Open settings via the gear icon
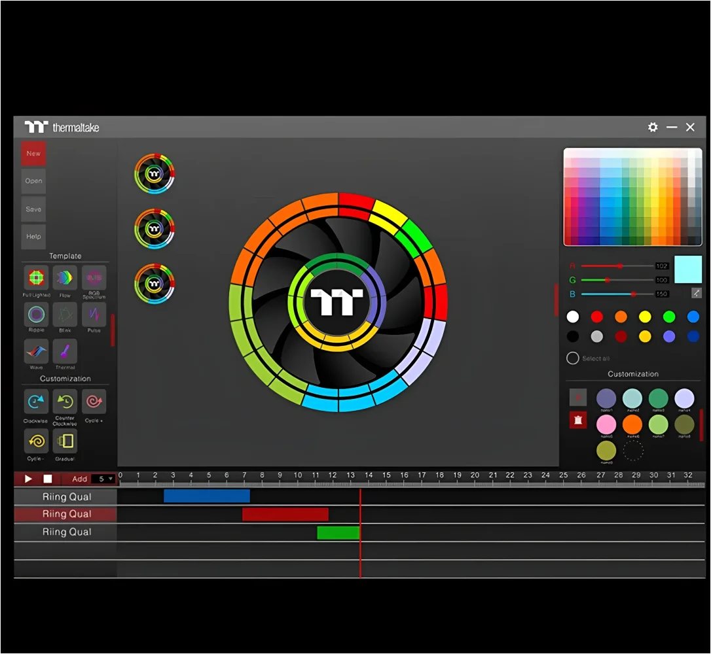The image size is (711, 654). [x=653, y=128]
